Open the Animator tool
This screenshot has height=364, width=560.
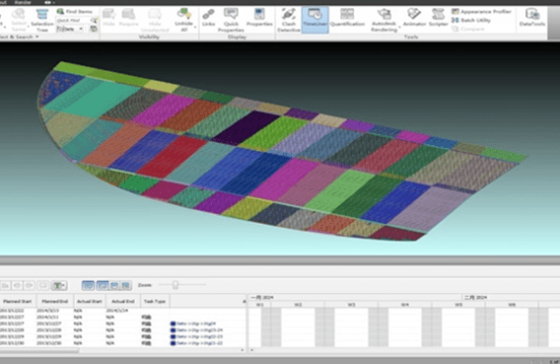coord(414,18)
